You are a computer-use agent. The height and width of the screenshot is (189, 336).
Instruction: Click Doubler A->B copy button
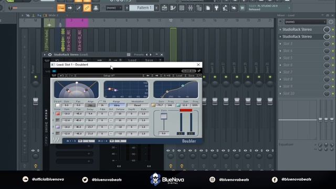(167, 76)
